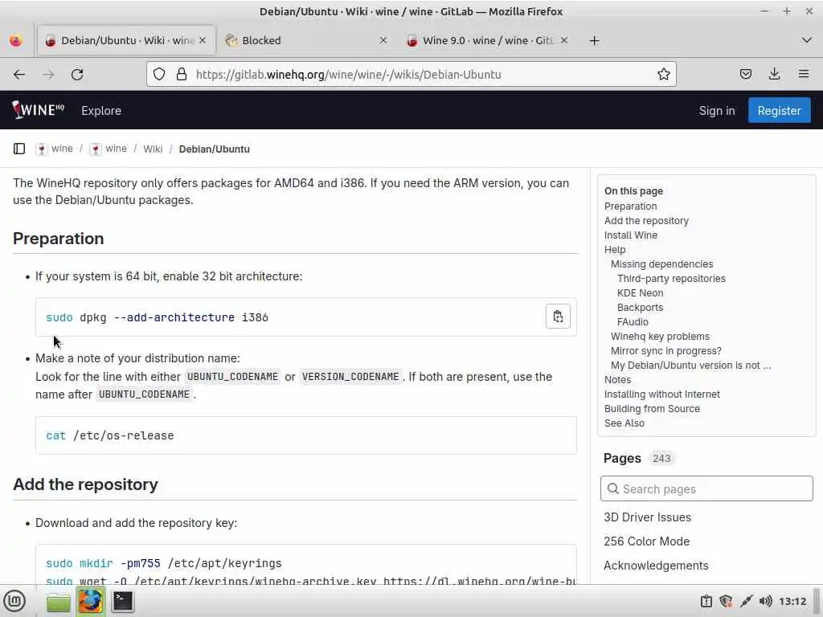Screen dimensions: 823x617
Task: Open the 3D Driver Issues page
Action: 647,517
